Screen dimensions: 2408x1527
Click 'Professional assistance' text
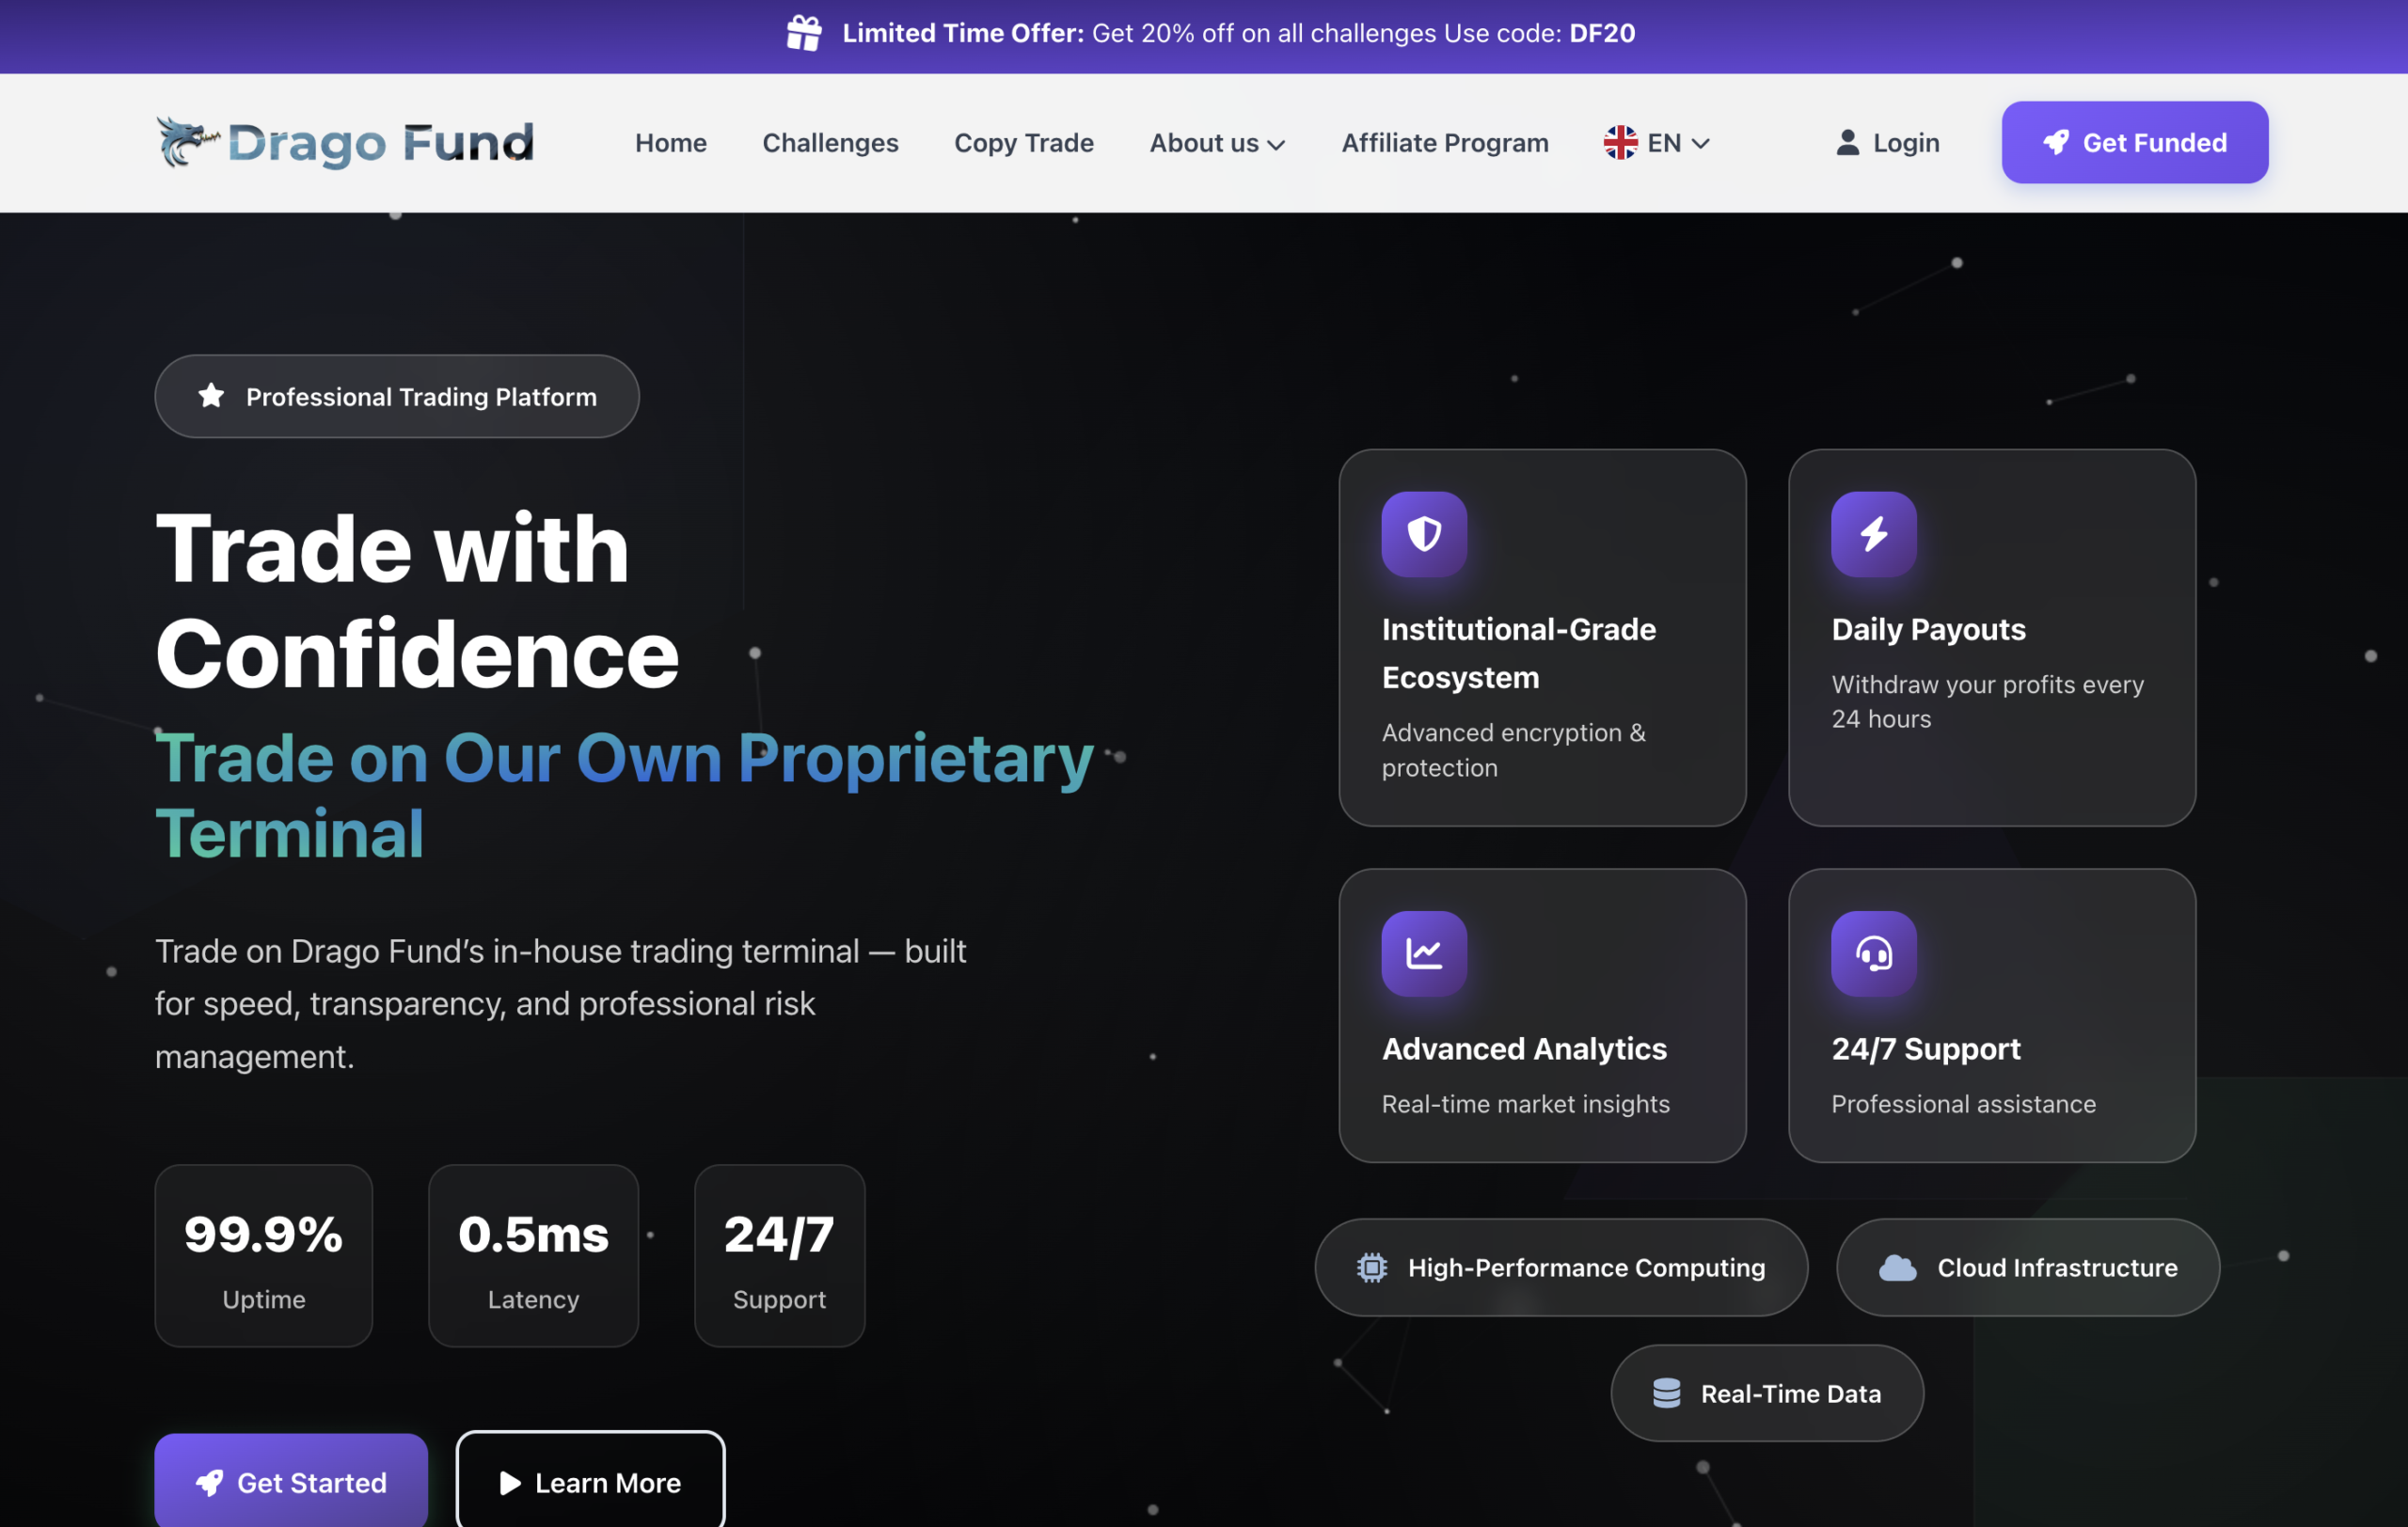pos(1963,1103)
